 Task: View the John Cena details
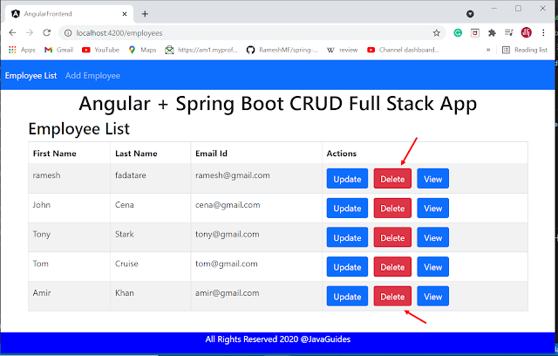432,208
